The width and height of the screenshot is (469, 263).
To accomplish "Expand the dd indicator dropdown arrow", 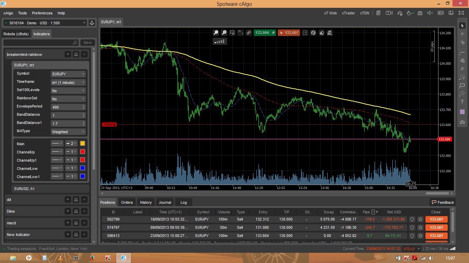I will coord(68,200).
